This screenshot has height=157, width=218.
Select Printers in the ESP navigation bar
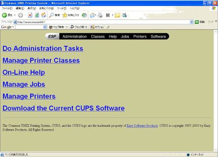[140, 37]
